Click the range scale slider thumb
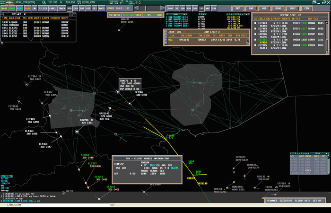The width and height of the screenshot is (331, 213). [146, 9]
